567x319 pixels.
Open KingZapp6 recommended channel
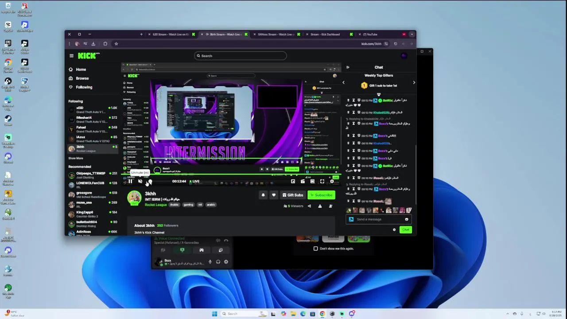[x=93, y=214]
